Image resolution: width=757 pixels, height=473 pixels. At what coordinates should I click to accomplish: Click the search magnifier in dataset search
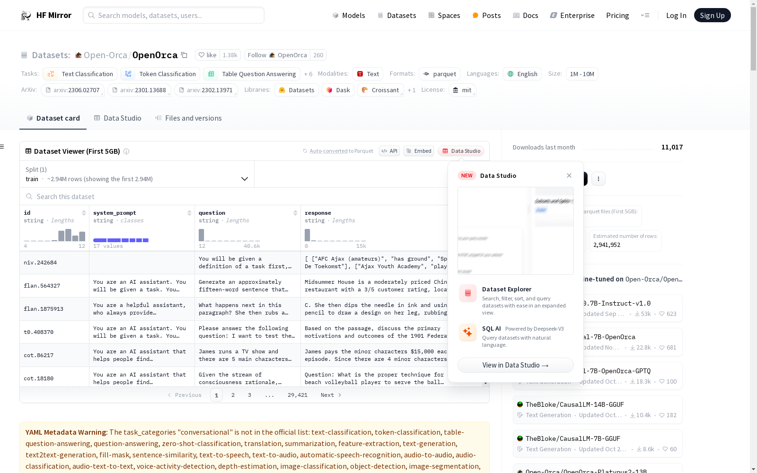click(x=29, y=196)
